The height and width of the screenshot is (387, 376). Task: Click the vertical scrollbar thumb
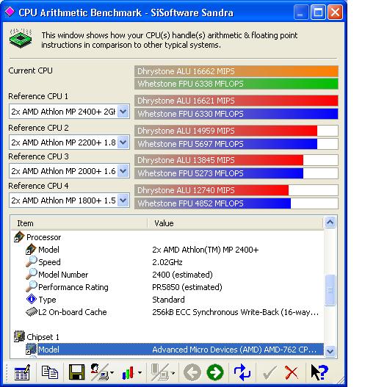coord(330,290)
